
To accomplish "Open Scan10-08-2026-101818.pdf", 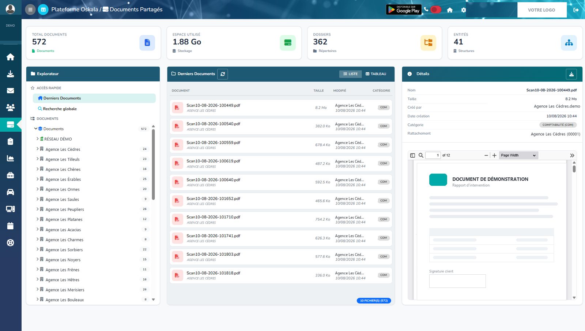I will (x=281, y=275).
